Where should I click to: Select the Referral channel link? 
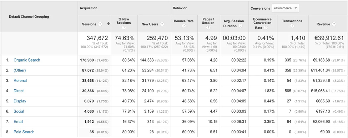pyautogui.click(x=20, y=80)
